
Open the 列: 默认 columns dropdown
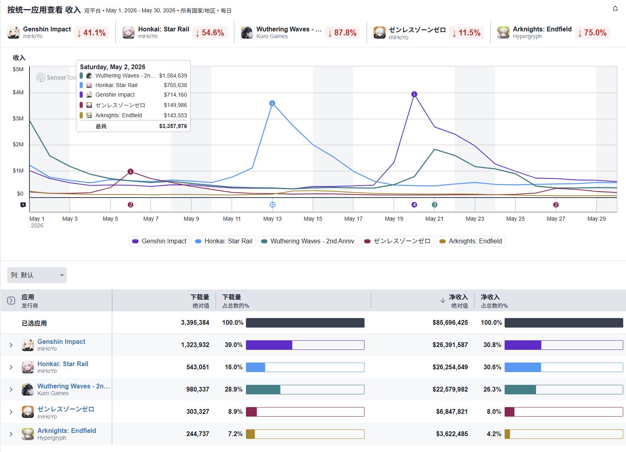click(x=37, y=275)
